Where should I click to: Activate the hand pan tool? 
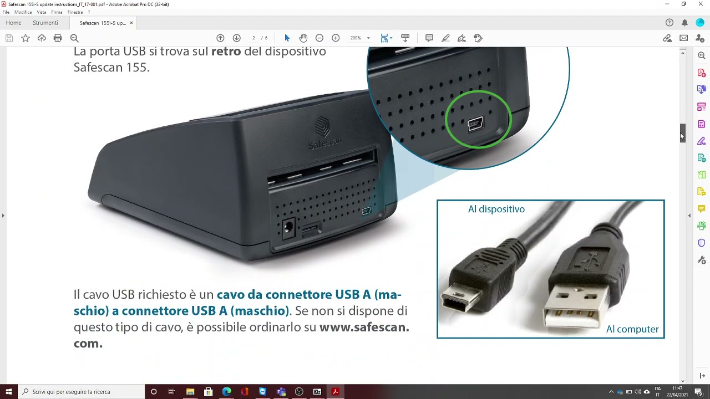click(303, 38)
